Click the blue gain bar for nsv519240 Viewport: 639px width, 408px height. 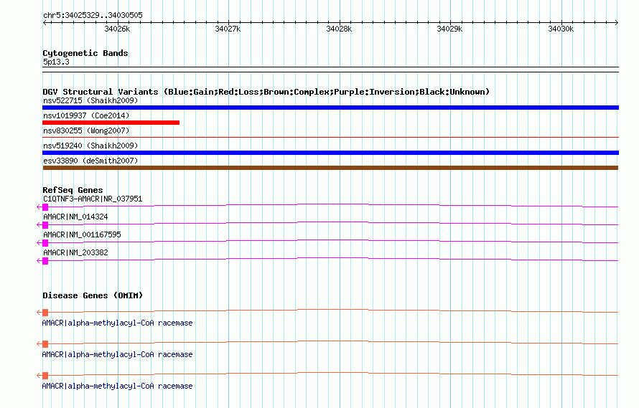tap(330, 153)
